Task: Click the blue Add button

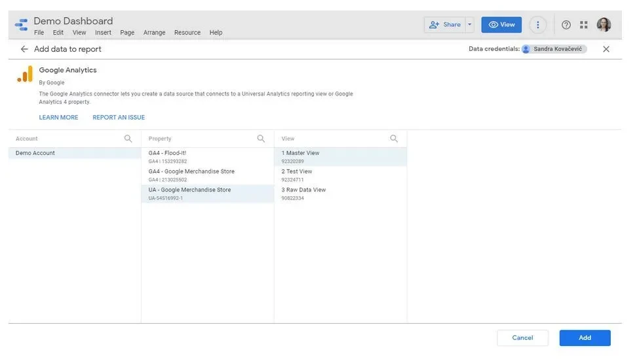Action: click(x=585, y=338)
